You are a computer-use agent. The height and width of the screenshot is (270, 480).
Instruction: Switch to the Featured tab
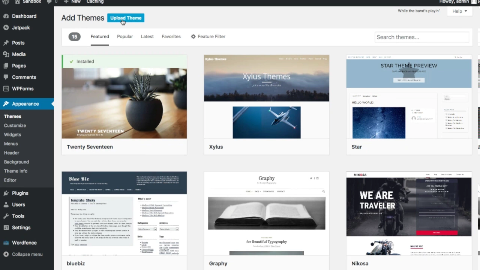click(100, 37)
